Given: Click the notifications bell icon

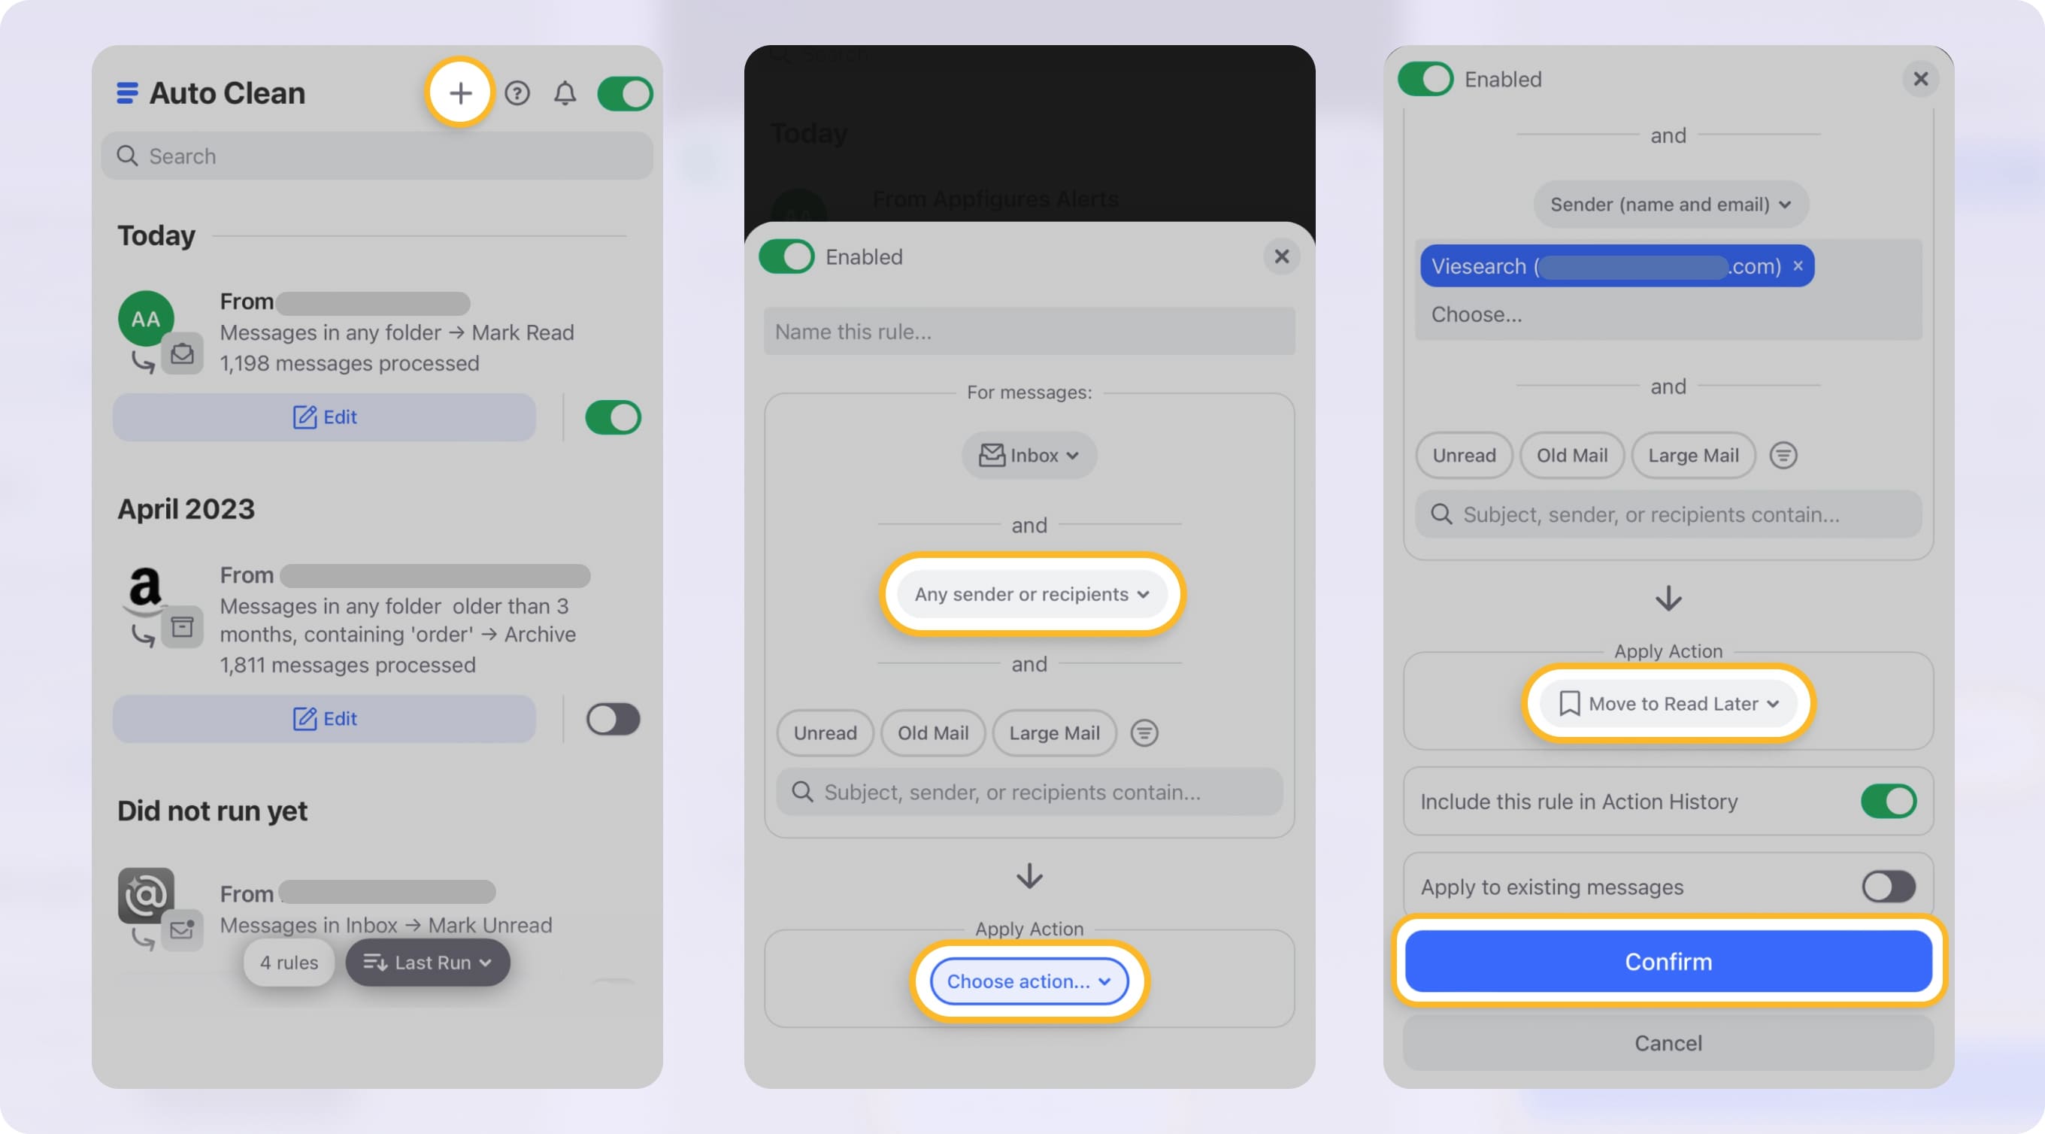Looking at the screenshot, I should (x=565, y=93).
